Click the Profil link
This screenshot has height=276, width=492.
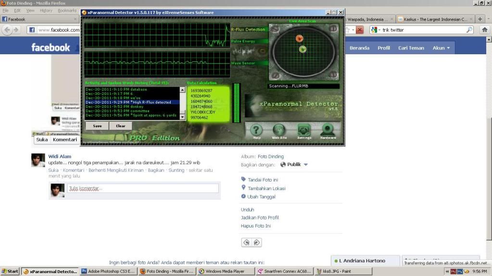coord(384,48)
